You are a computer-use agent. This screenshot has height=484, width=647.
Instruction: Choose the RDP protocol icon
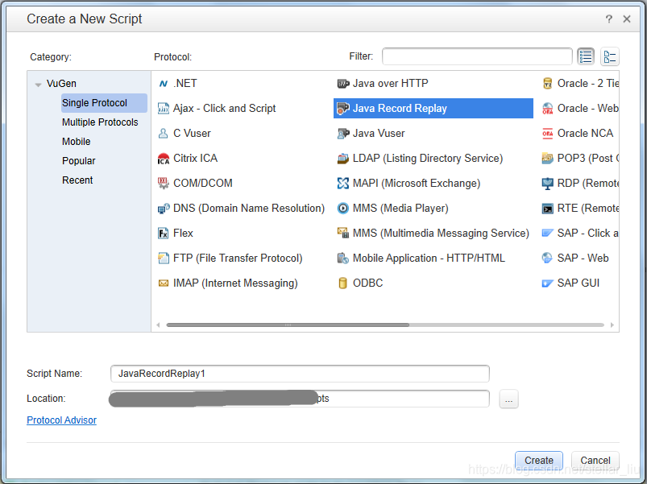548,184
